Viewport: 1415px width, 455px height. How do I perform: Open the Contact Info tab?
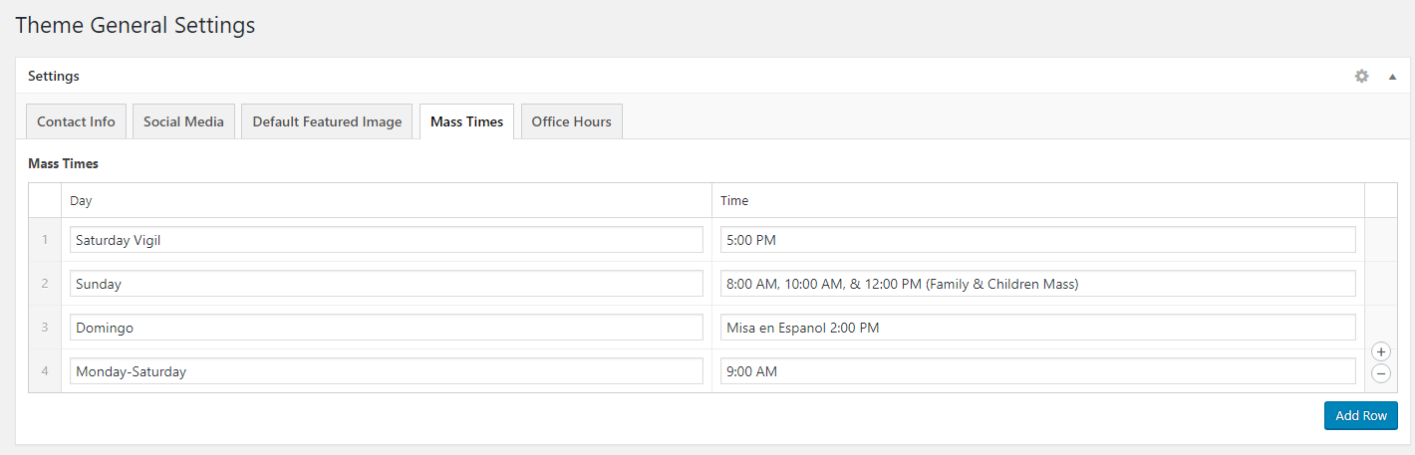pos(76,121)
